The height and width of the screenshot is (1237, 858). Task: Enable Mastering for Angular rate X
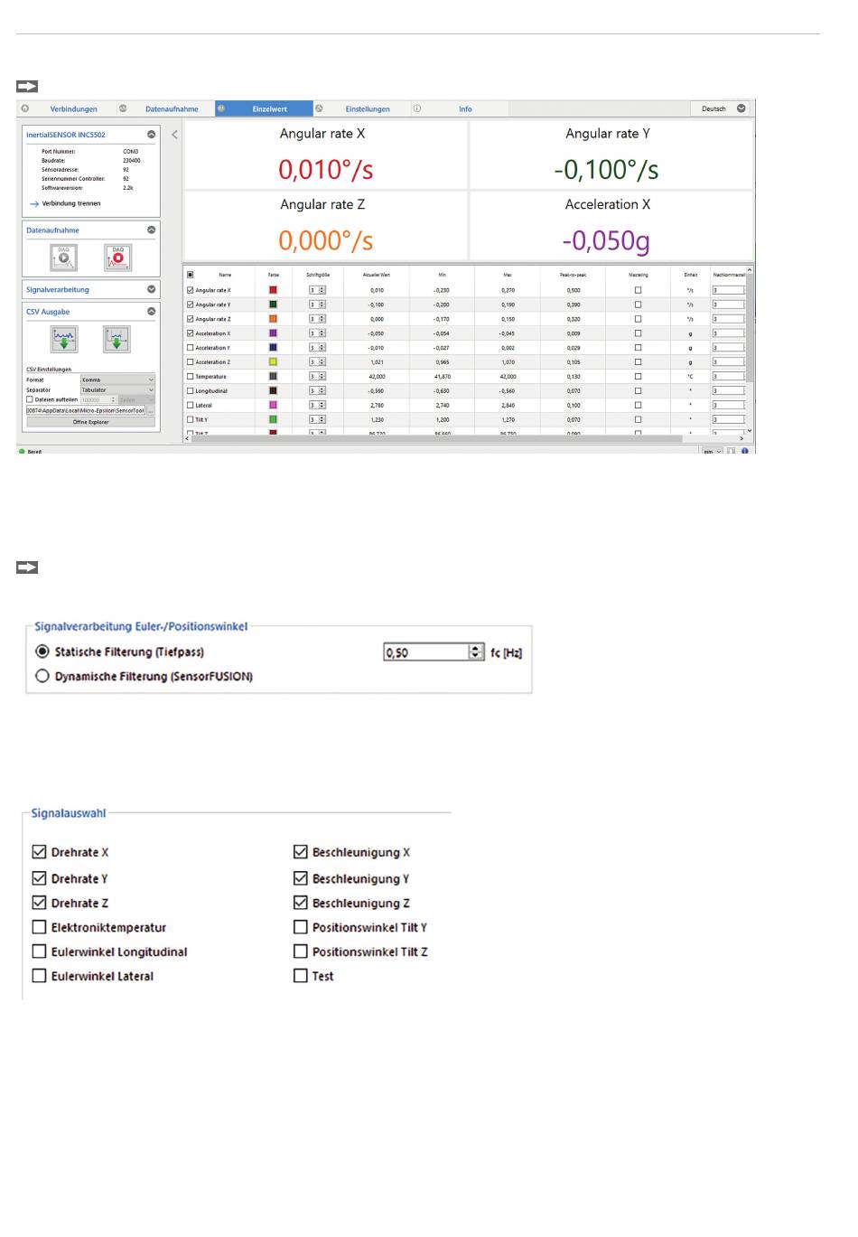click(638, 290)
